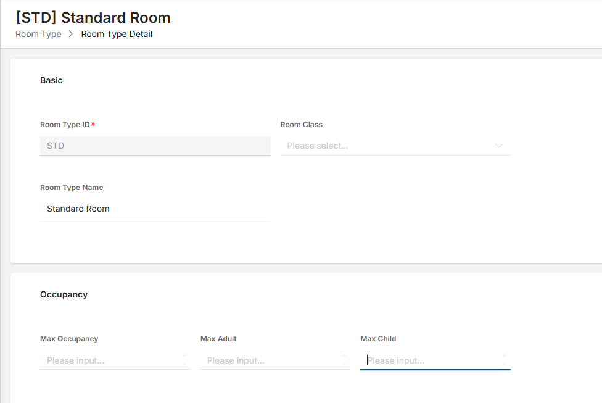Click the Max Child input field

tap(435, 360)
